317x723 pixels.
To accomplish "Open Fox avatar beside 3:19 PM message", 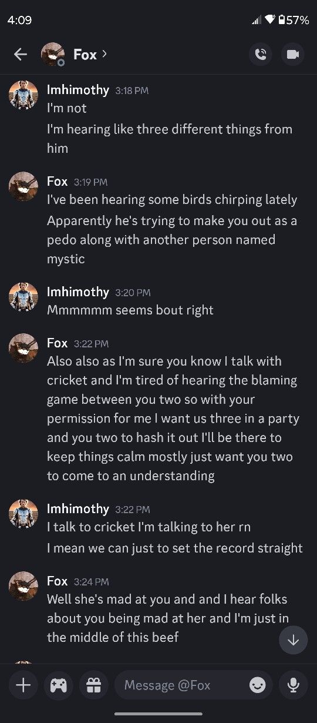I will point(23,186).
